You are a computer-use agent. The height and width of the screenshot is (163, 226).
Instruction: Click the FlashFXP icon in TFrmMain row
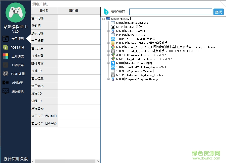coord(113,55)
